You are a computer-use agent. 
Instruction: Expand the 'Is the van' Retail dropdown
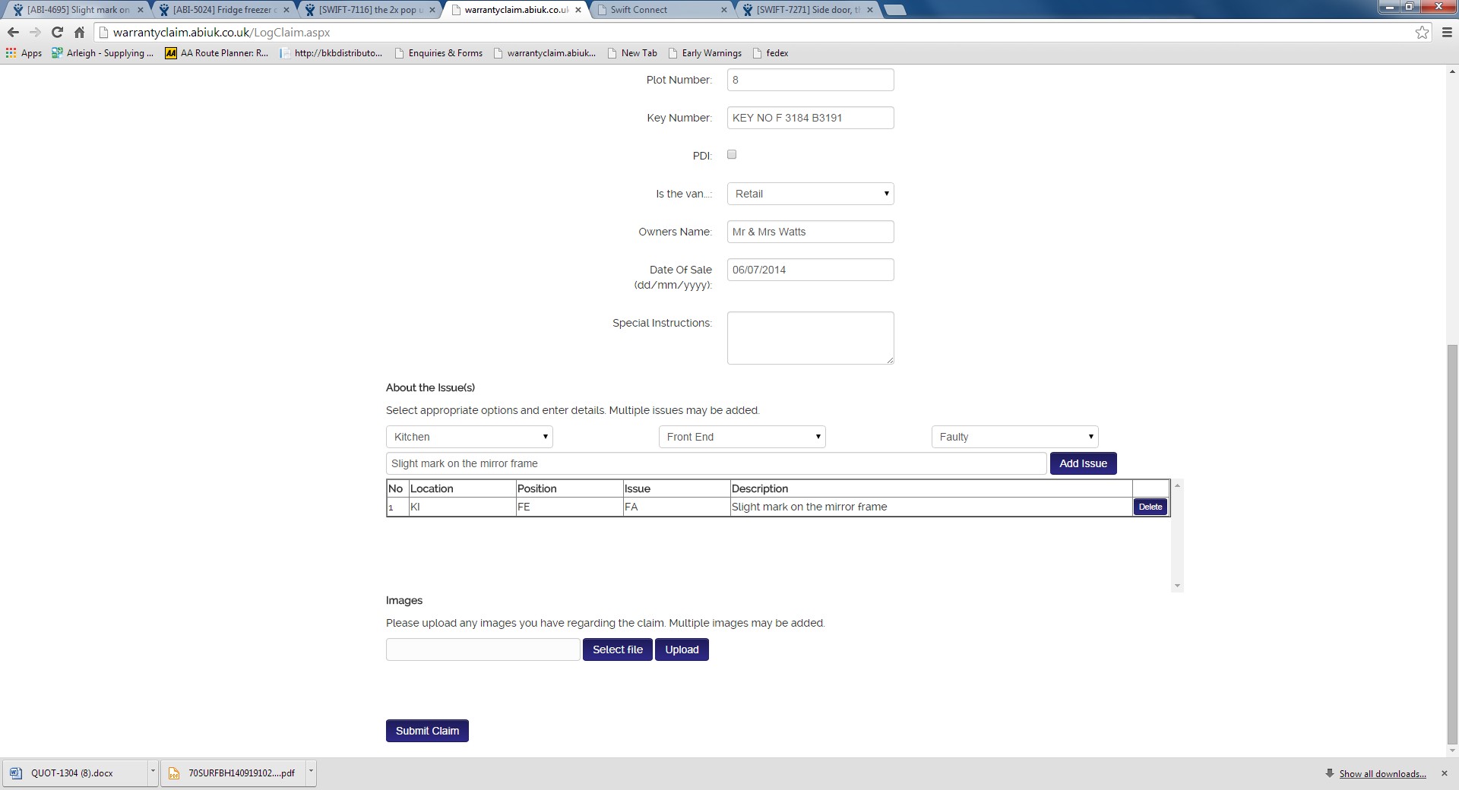810,194
